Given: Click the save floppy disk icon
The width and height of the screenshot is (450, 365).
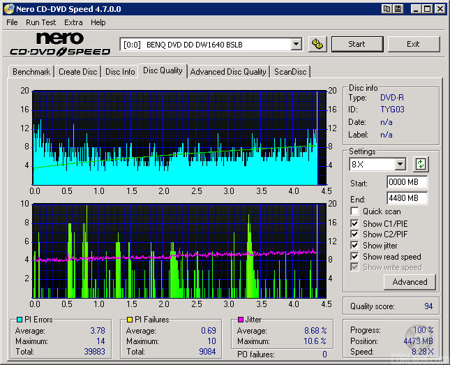Looking at the screenshot, I should 398,9.
